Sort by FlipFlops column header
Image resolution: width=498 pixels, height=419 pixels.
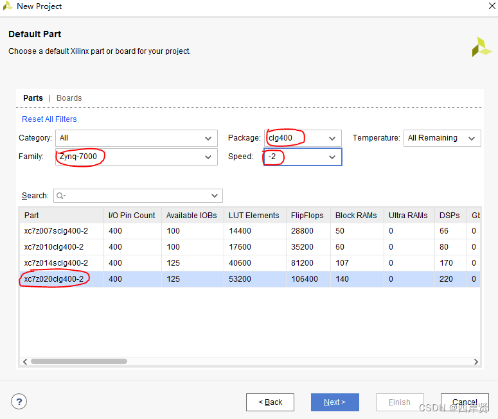[308, 216]
